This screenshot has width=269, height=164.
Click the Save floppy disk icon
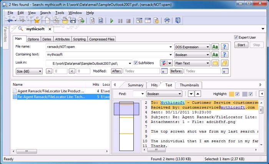73,21
